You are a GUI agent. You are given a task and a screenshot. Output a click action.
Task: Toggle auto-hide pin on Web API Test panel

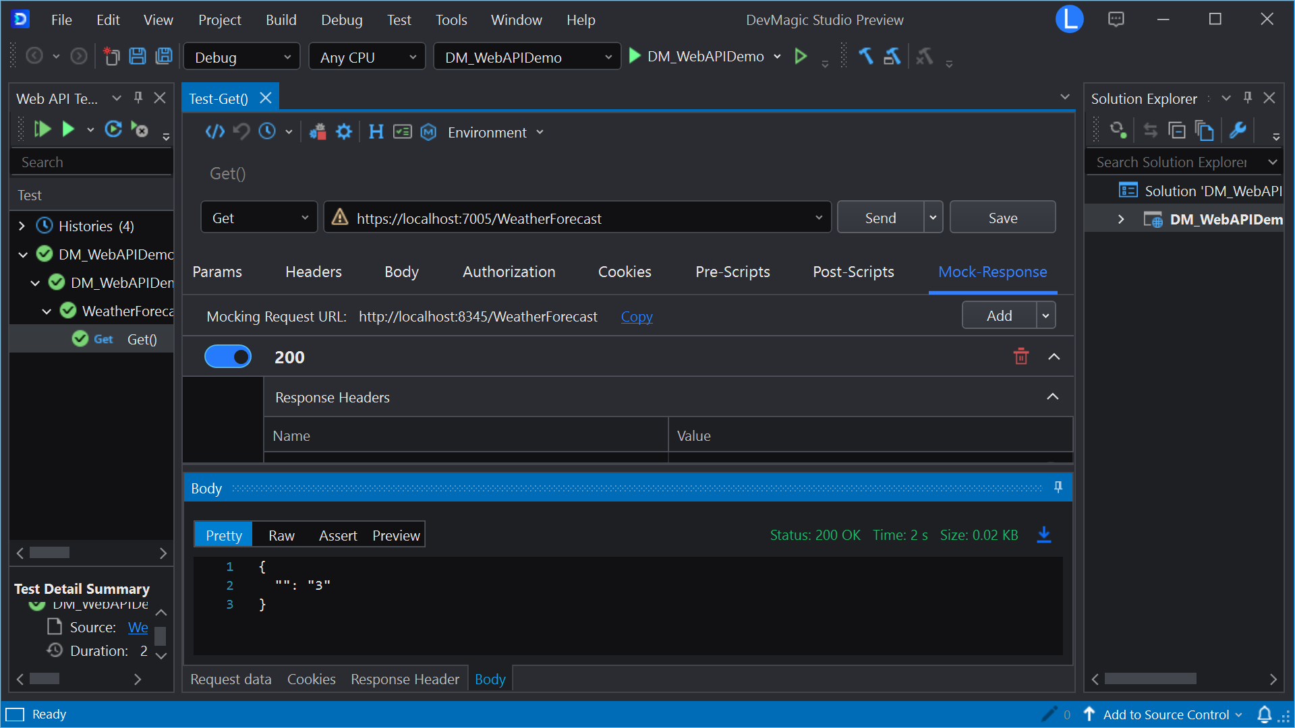[x=138, y=98]
